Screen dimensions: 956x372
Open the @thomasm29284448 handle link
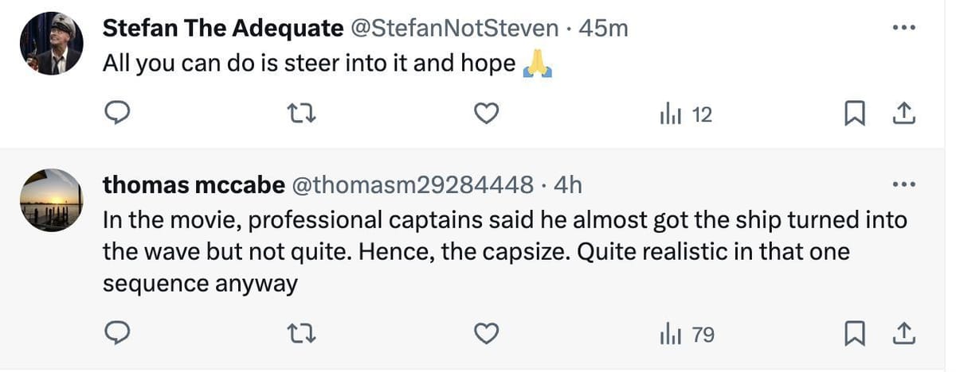click(412, 185)
